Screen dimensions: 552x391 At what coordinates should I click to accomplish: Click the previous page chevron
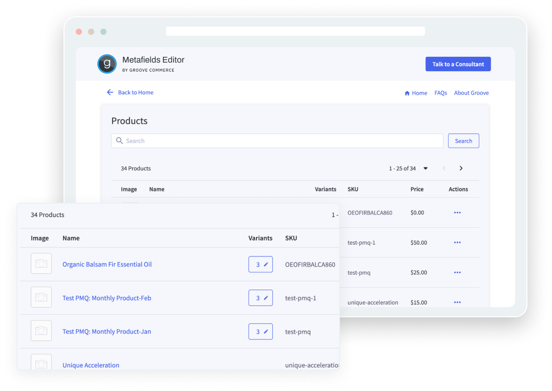tap(443, 168)
